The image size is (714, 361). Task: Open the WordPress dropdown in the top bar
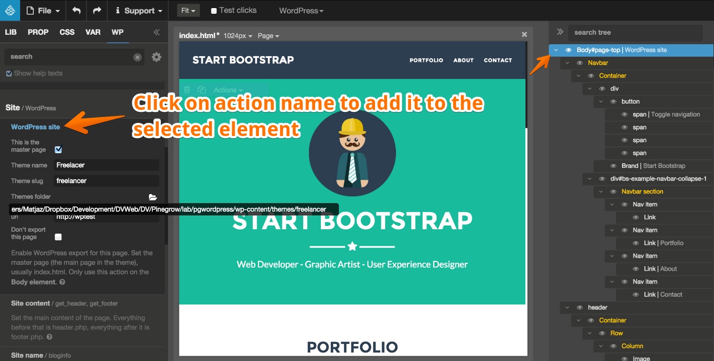[301, 10]
